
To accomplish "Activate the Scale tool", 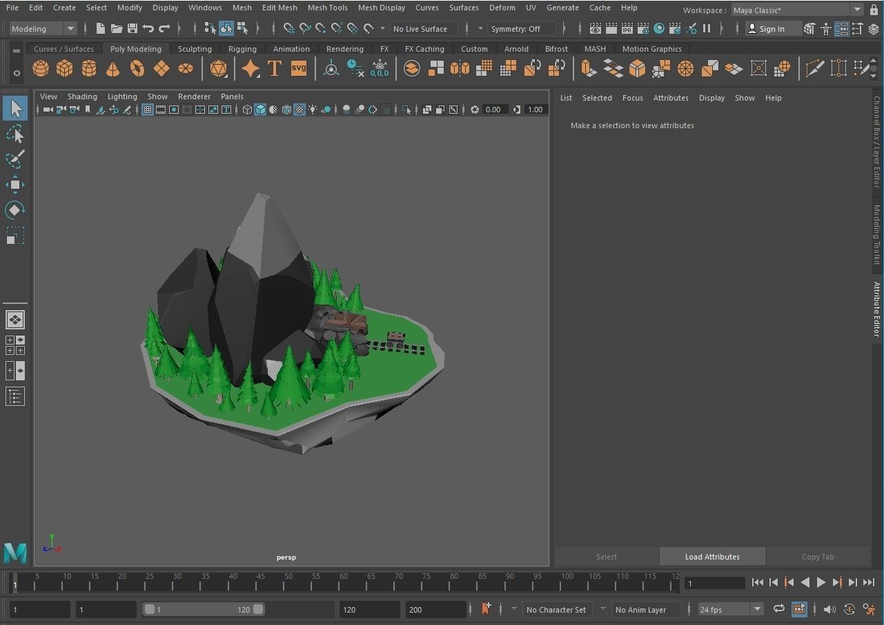I will point(15,235).
